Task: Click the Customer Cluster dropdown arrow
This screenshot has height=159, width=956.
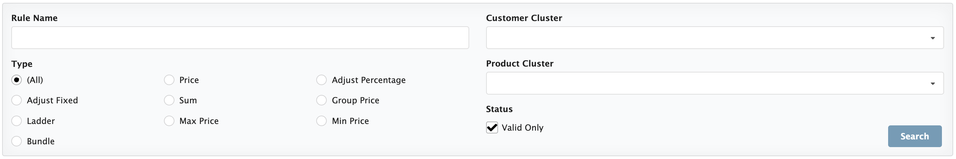Action: pos(933,38)
